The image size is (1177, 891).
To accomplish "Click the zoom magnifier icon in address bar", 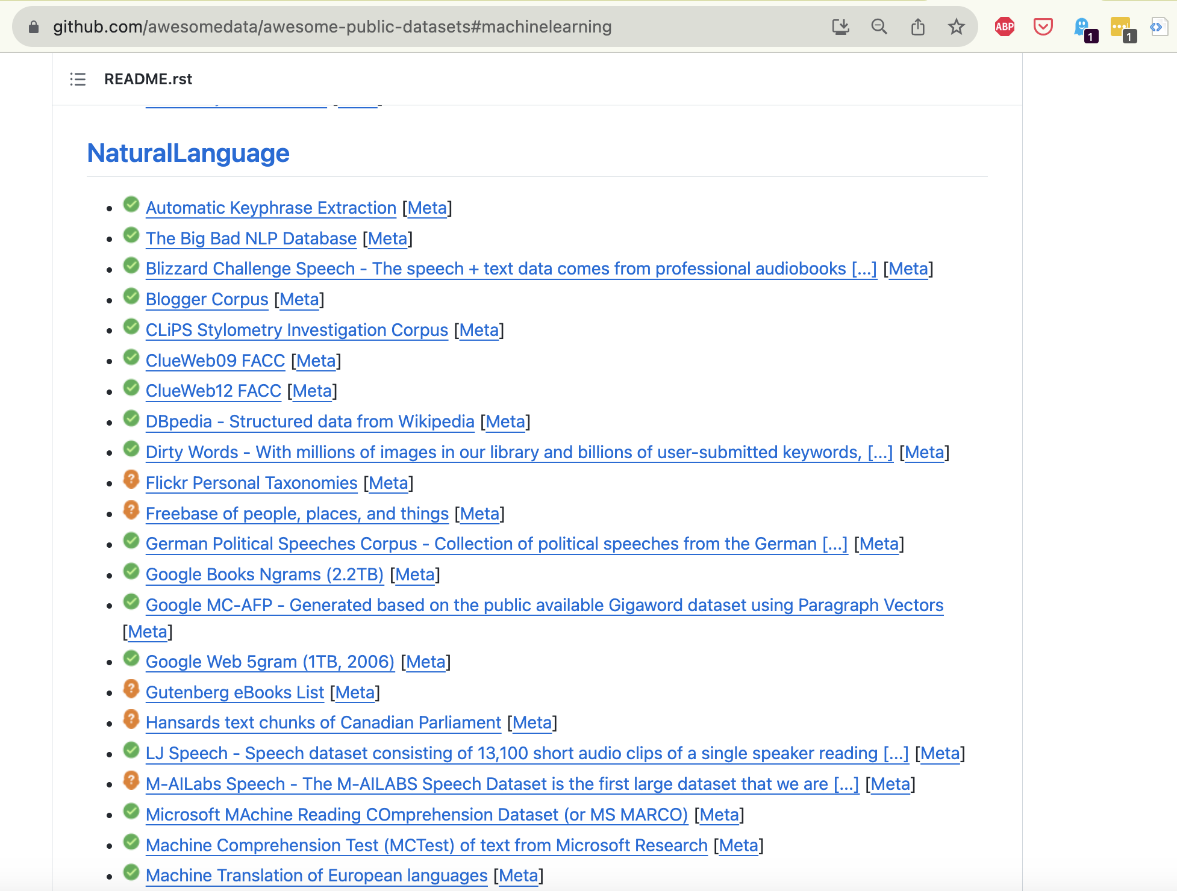I will 879,26.
